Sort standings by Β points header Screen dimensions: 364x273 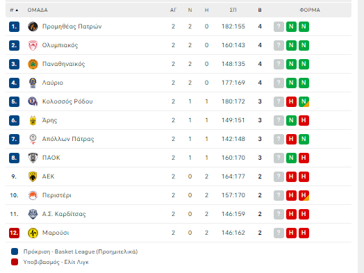(260, 10)
